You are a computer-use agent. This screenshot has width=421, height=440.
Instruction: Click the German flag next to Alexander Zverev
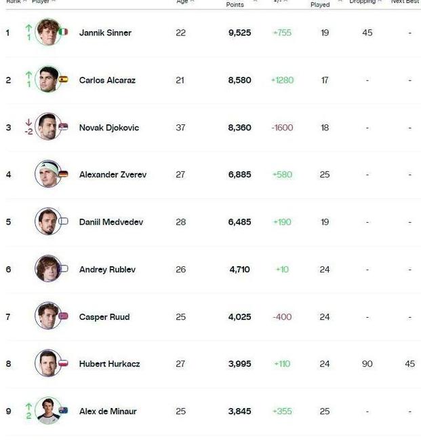tap(64, 174)
